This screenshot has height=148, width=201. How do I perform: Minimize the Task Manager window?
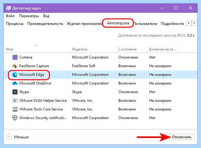click(x=162, y=8)
